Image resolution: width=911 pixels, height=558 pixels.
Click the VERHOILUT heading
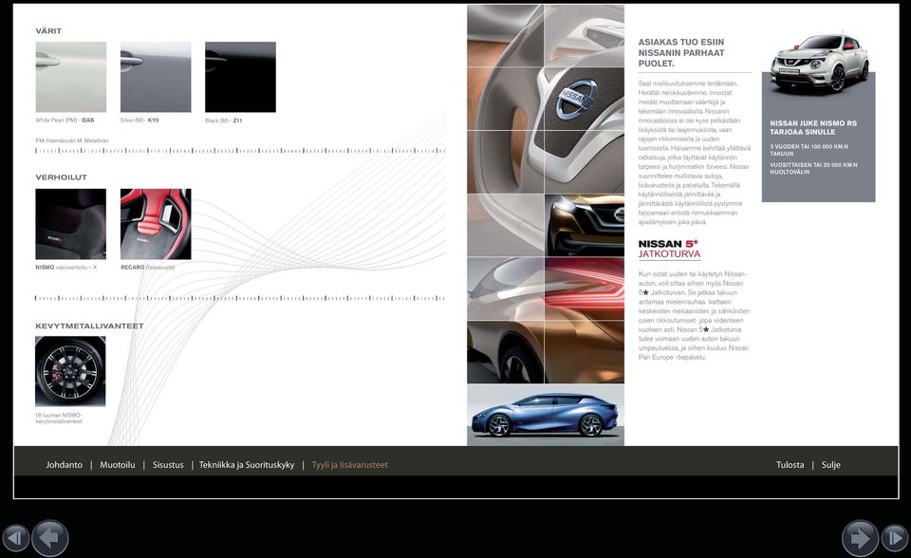[x=61, y=177]
